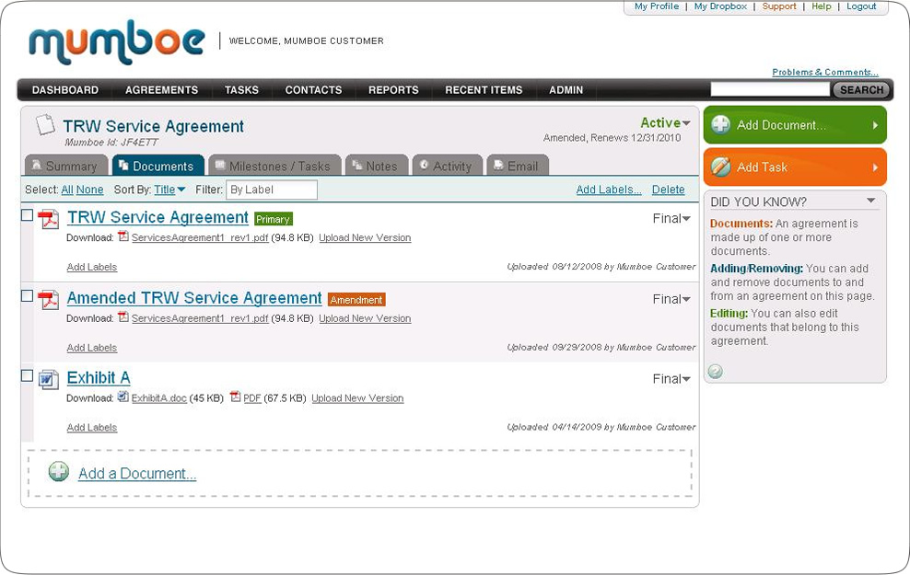Click the Word document icon beside Exhibit A
This screenshot has width=910, height=575.
(x=49, y=380)
